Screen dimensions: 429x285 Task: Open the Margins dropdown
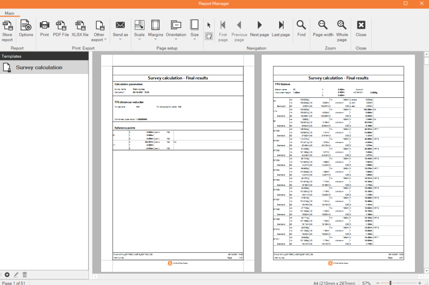pyautogui.click(x=155, y=29)
